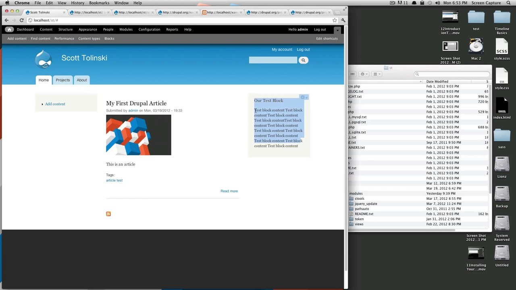Open the Content types shortcut
Viewport: 516px width, 290px height.
pos(89,39)
